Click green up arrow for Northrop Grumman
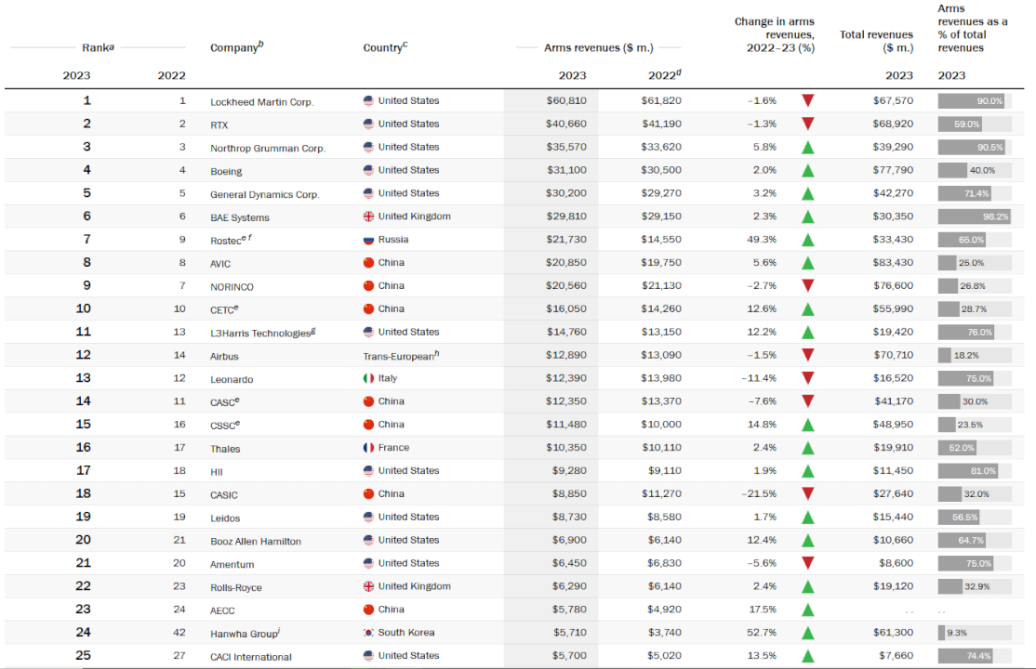The width and height of the screenshot is (1036, 669). (x=807, y=147)
